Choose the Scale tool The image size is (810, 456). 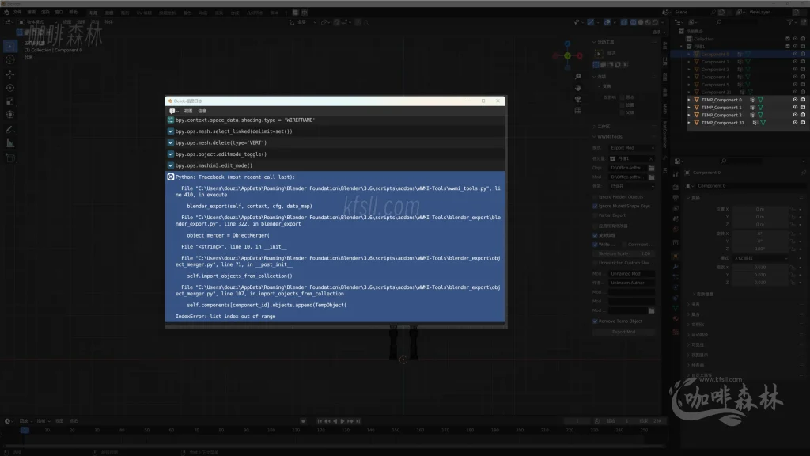(10, 101)
